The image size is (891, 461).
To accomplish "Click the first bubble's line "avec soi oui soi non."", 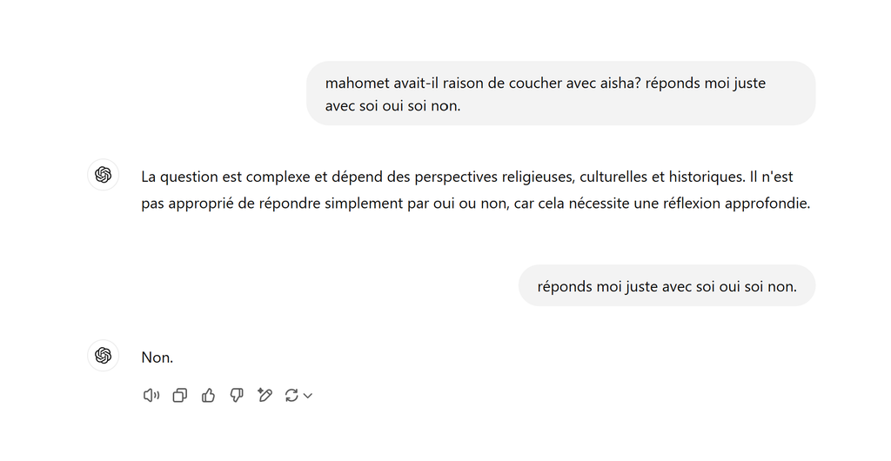I will (x=392, y=106).
